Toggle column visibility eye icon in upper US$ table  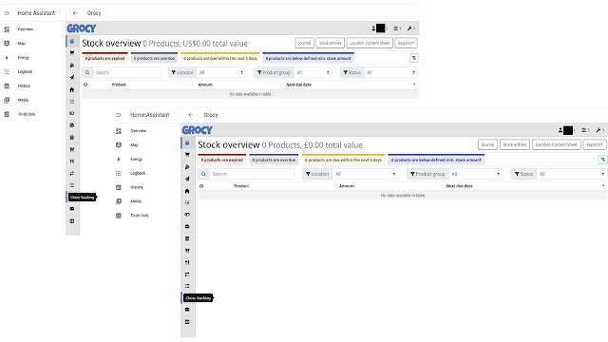point(85,85)
